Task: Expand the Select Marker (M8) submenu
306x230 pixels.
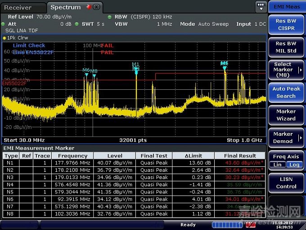Action: click(x=286, y=69)
